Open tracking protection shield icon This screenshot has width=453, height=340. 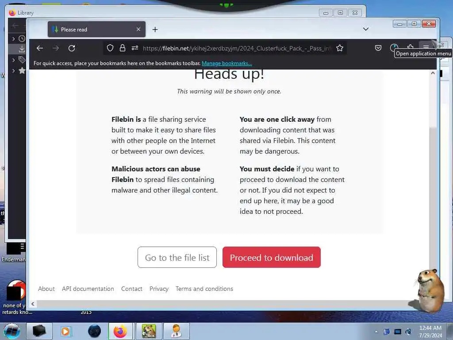(110, 48)
